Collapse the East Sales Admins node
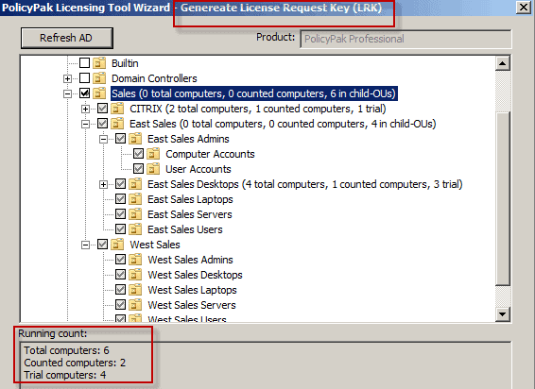This screenshot has height=389, width=535. click(103, 139)
